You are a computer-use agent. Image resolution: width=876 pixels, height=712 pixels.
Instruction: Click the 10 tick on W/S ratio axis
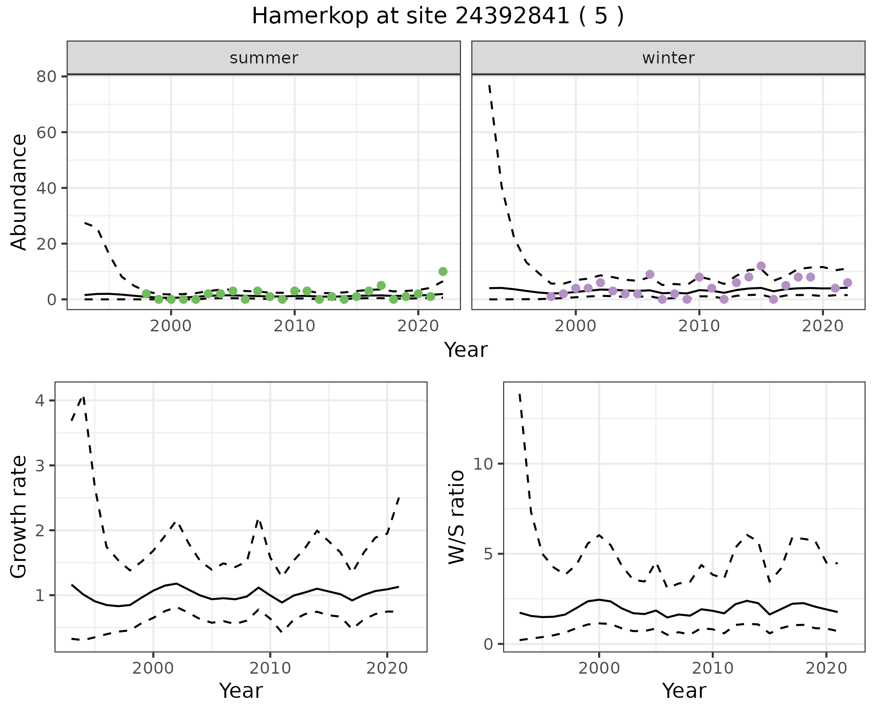tap(483, 464)
